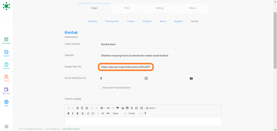Open Siswa from the sidebar
This screenshot has width=277, height=131.
pos(6,78)
